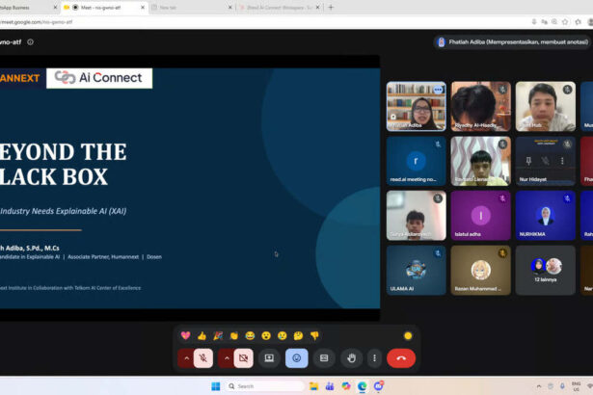Show the 12 lainnya participants

tap(546, 271)
